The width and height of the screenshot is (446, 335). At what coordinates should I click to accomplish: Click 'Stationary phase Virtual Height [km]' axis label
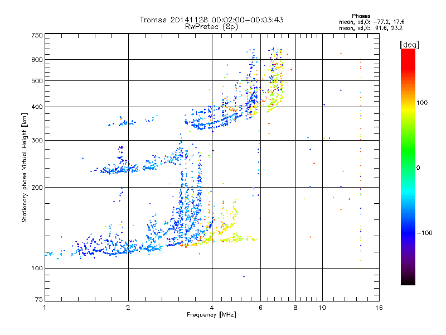[25, 168]
